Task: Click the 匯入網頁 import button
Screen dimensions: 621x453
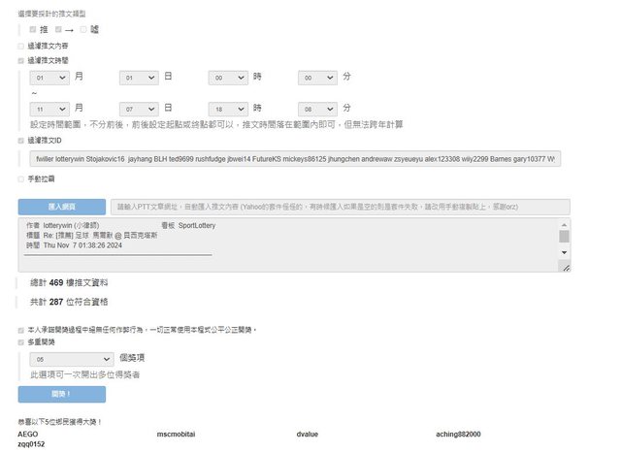Action: pos(61,207)
